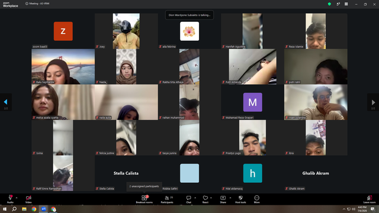Select the video tile with glasses-wearing participant
This screenshot has height=213, width=379.
point(316,102)
